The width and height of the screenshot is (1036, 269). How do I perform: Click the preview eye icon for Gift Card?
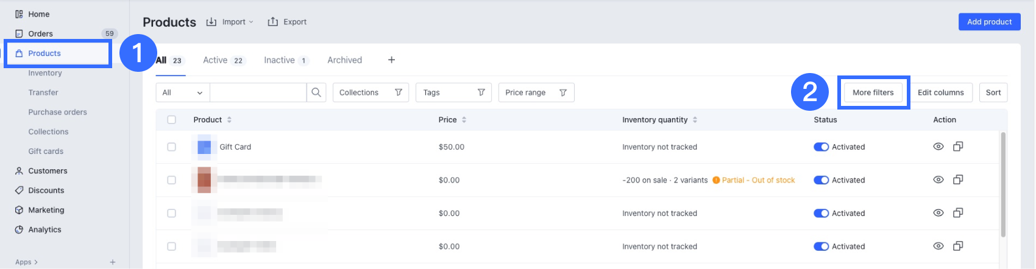click(x=938, y=147)
